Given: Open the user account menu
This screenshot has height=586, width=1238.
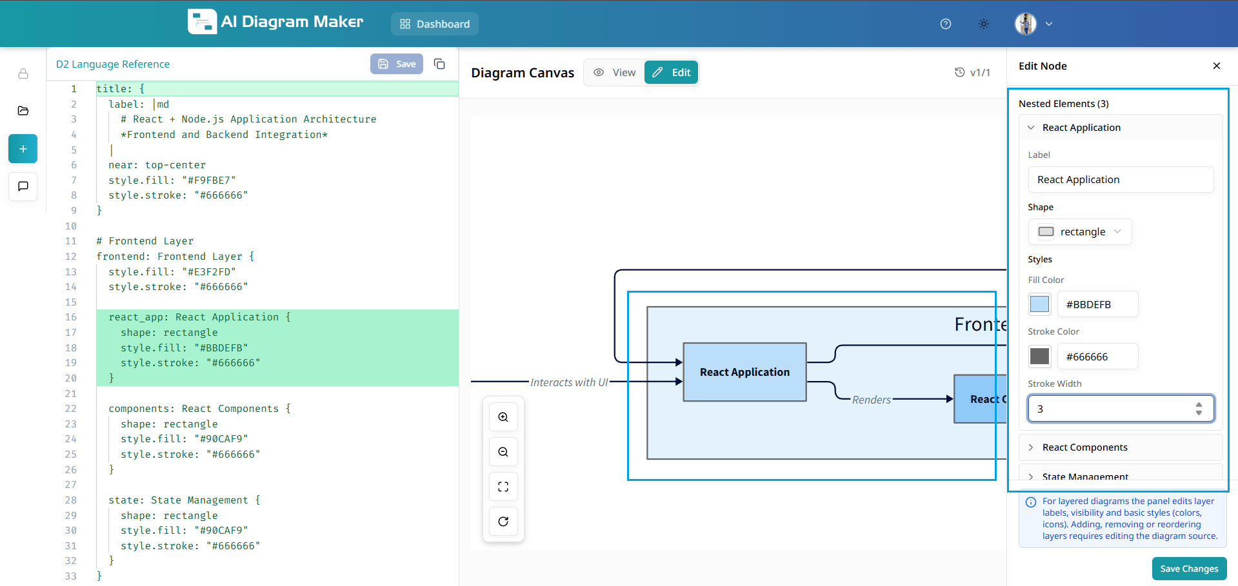Looking at the screenshot, I should coord(1033,24).
